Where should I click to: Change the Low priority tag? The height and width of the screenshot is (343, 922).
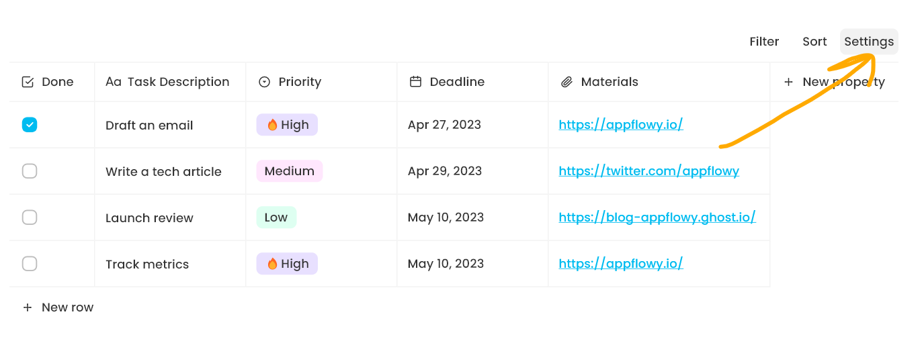point(276,217)
